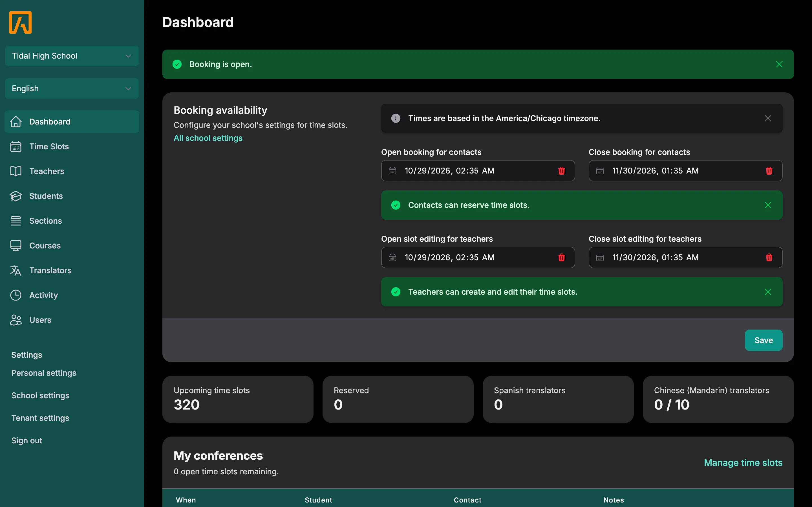
Task: Open School settings in sidebar
Action: pyautogui.click(x=40, y=395)
